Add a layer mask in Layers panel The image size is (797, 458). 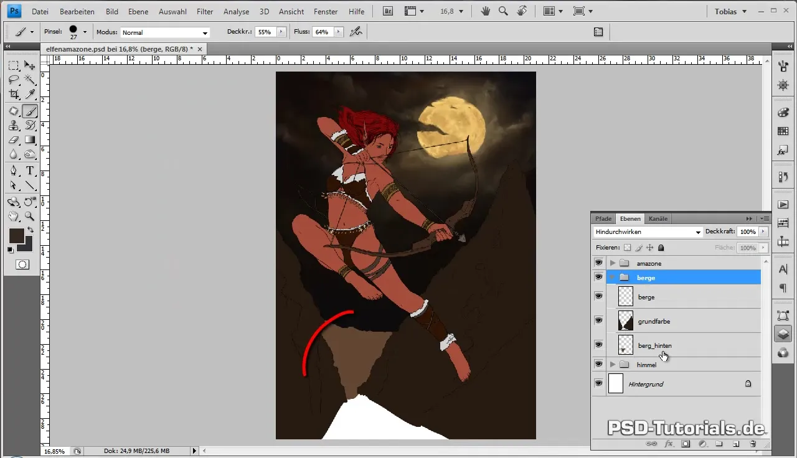tap(685, 444)
